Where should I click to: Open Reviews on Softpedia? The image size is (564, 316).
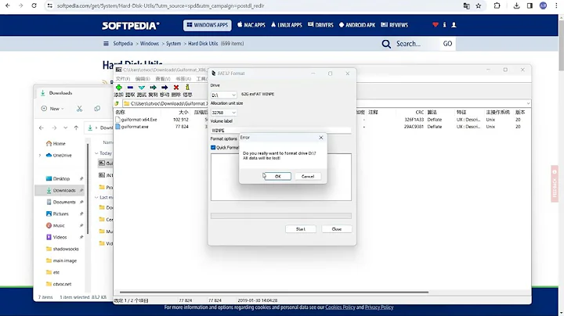point(394,25)
